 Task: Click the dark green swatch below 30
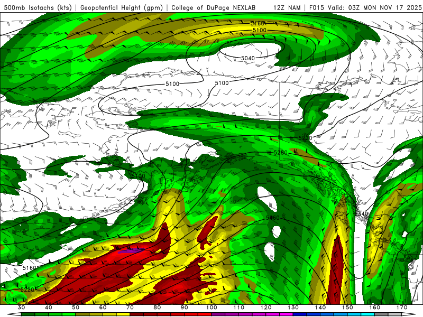[x=28, y=314]
